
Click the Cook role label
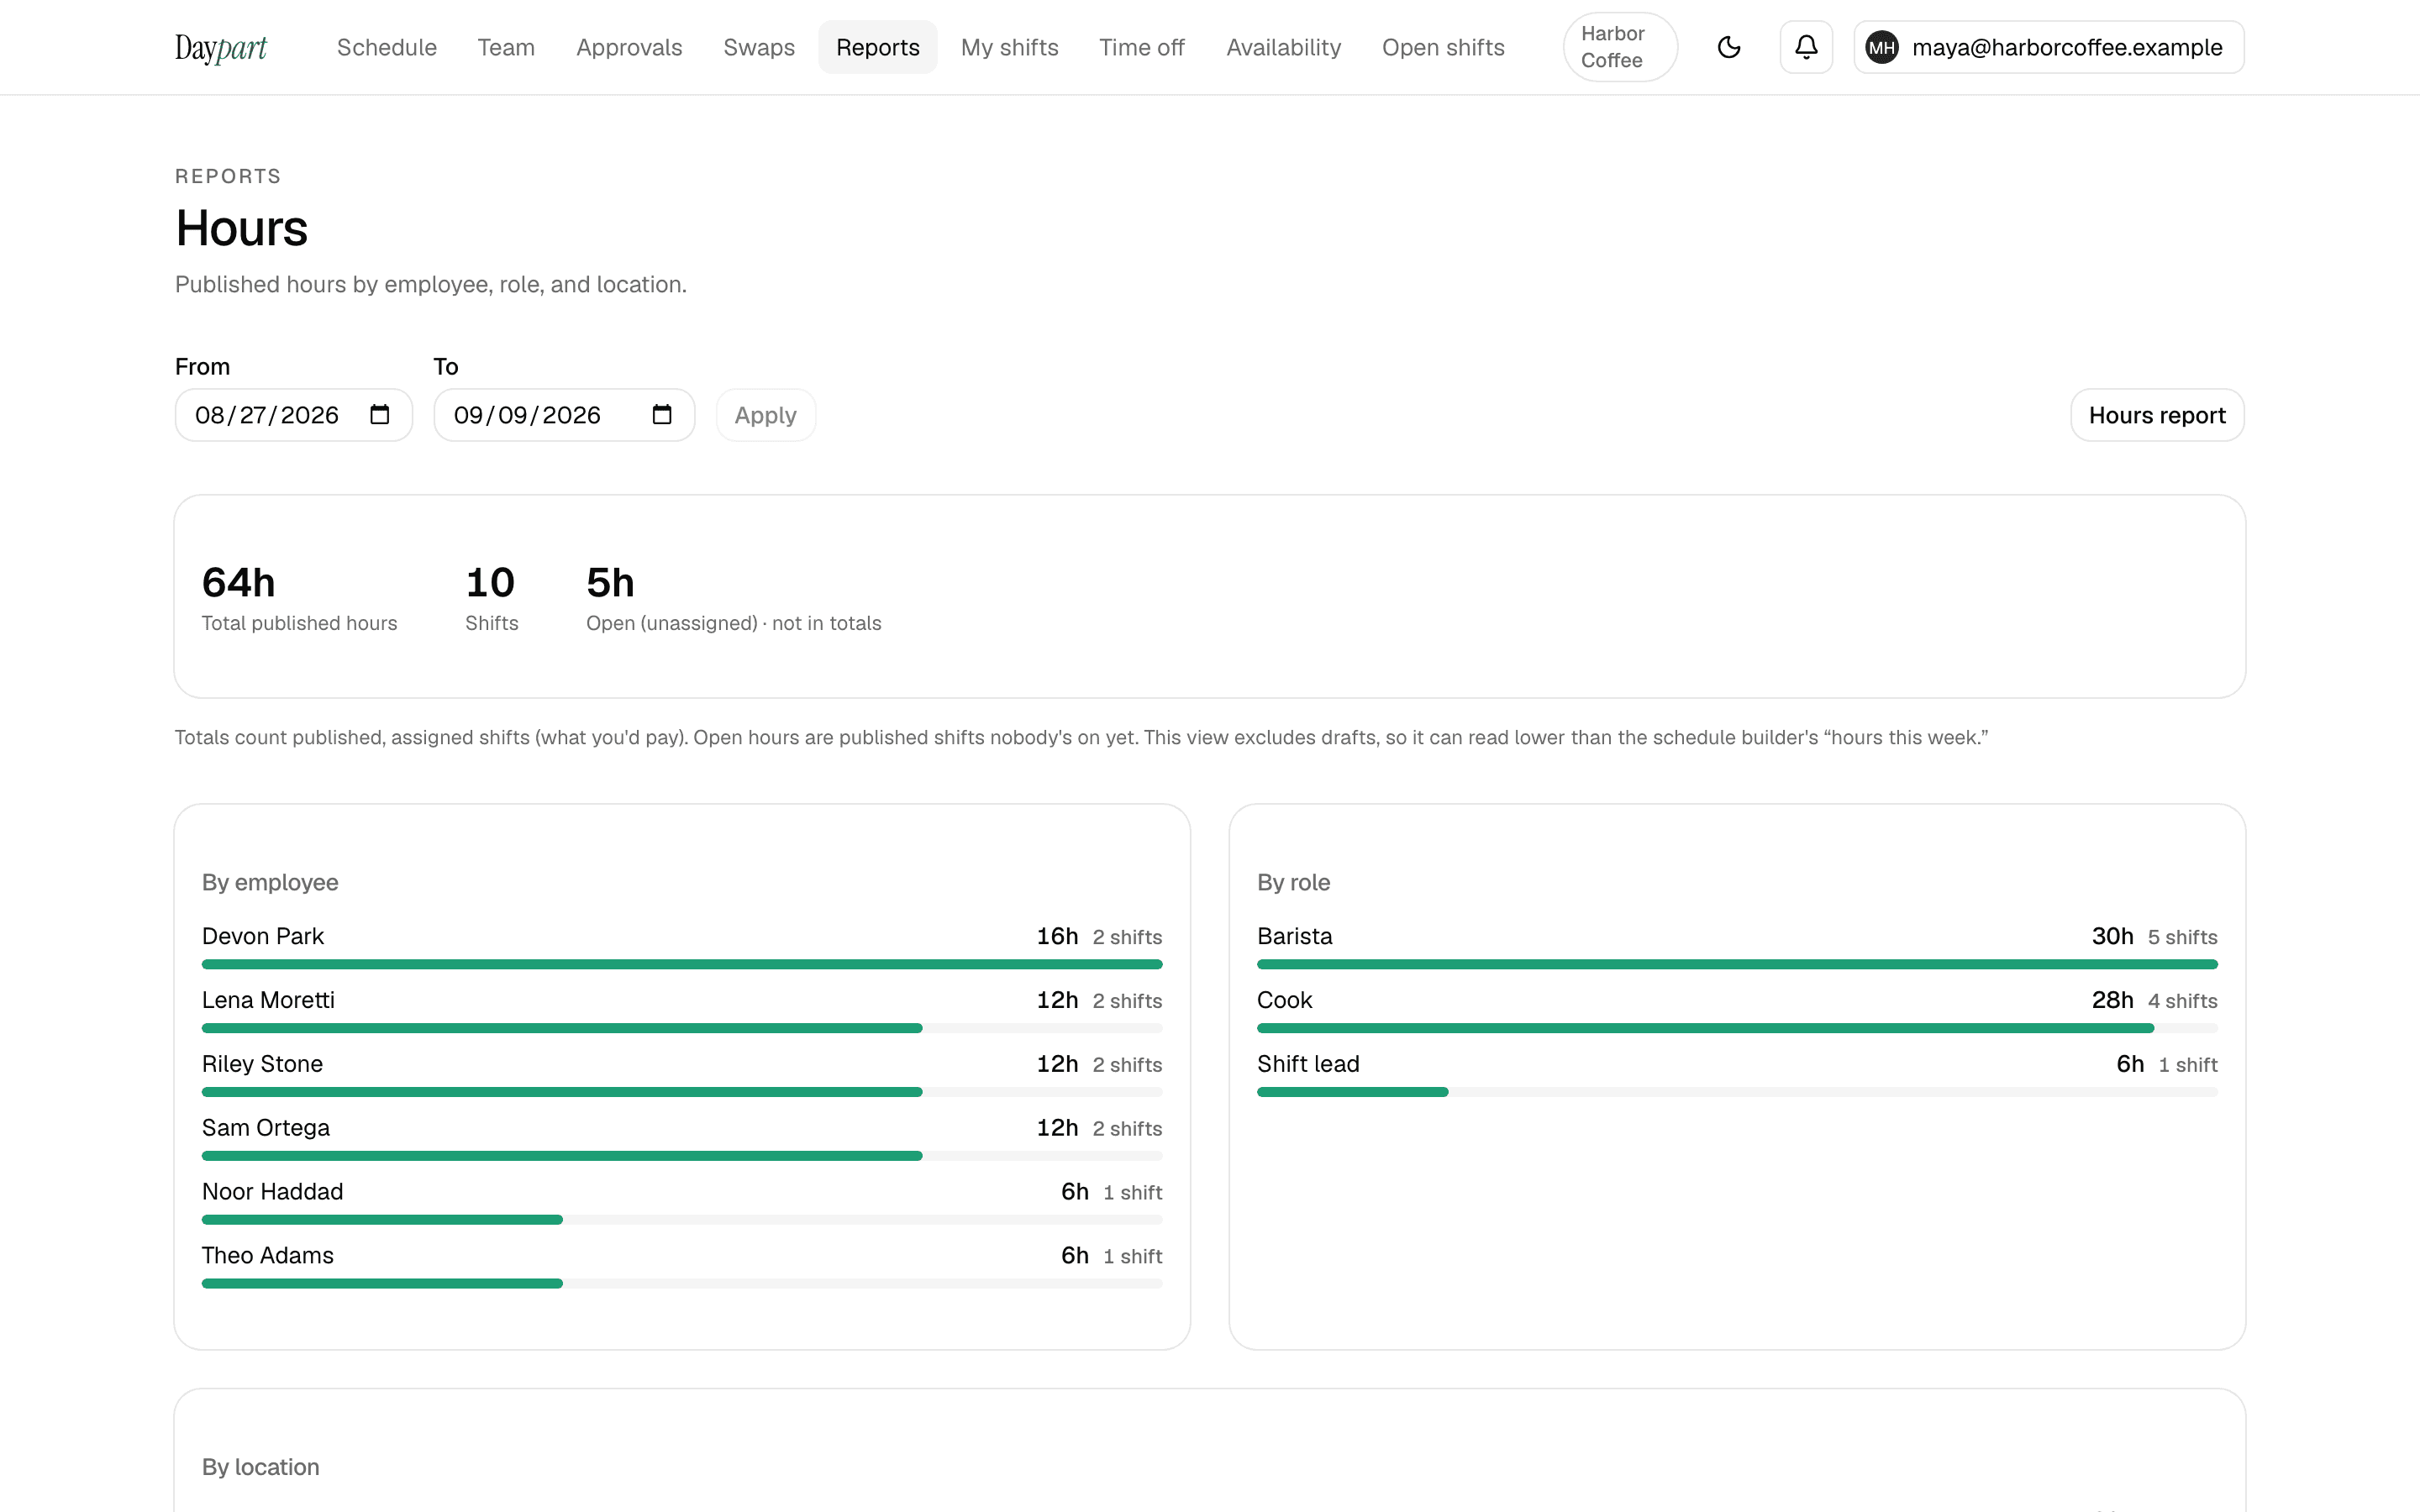point(1285,1000)
